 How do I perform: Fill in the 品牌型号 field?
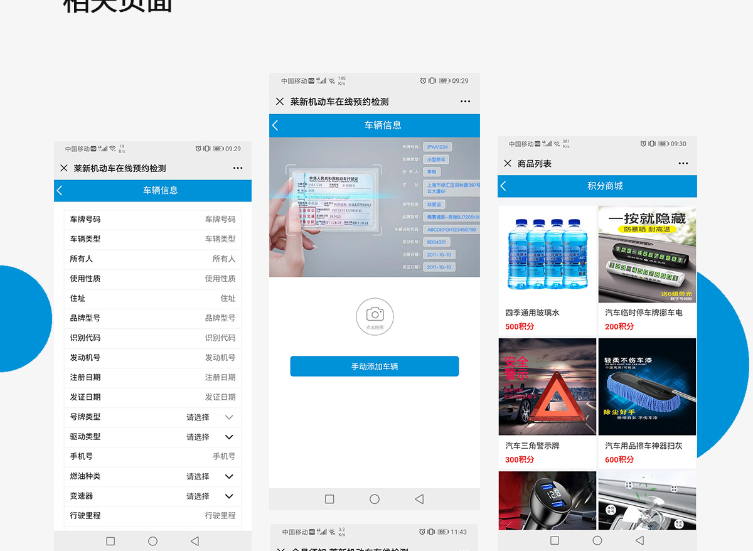click(x=152, y=318)
